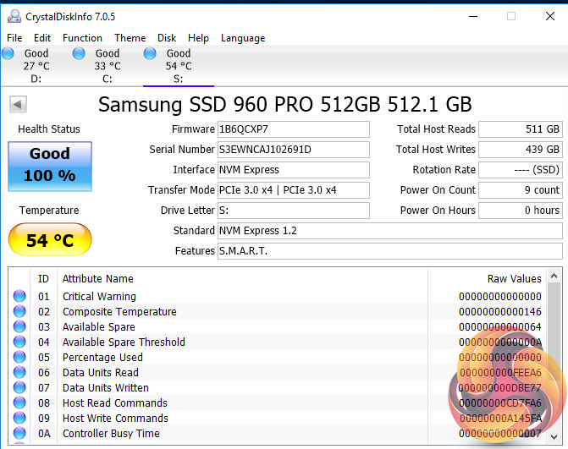
Task: Click the Serial Number field
Action: tap(293, 150)
